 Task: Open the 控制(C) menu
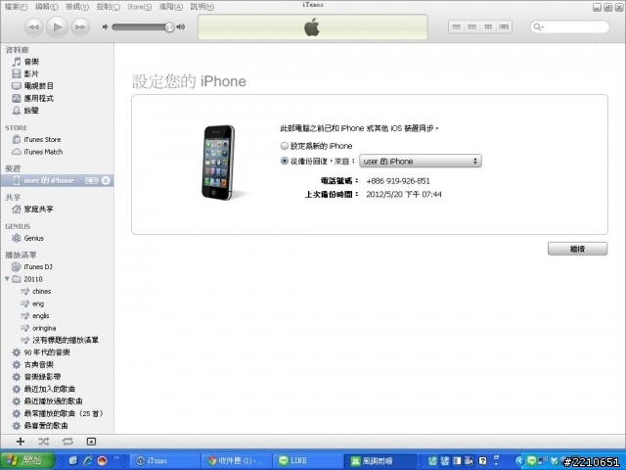108,7
